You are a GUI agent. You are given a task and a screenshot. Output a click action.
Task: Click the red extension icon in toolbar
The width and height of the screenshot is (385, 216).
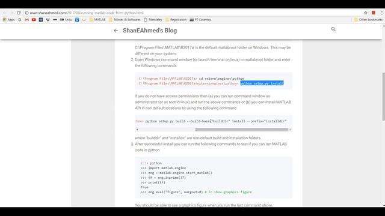(374, 13)
